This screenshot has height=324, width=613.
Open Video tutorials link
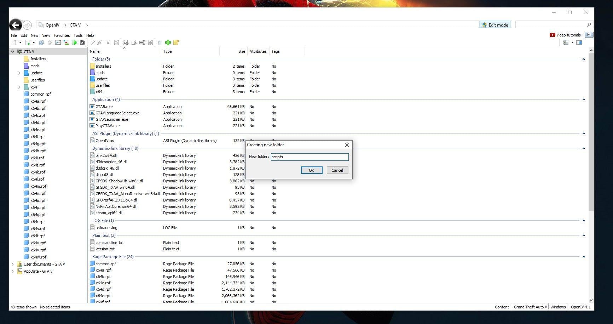[565, 35]
